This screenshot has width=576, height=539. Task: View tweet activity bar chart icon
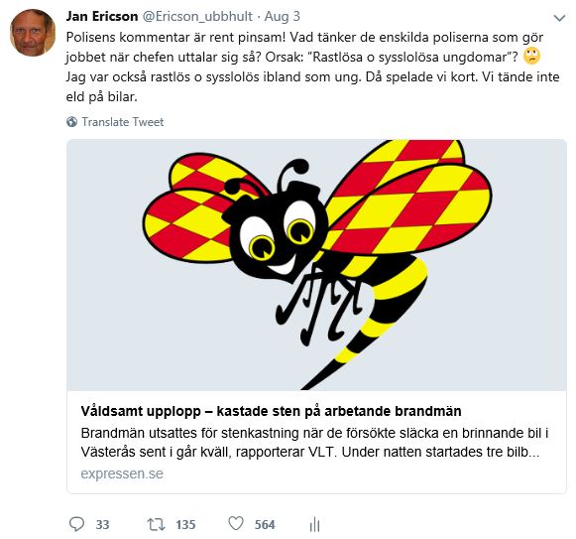coord(315,524)
